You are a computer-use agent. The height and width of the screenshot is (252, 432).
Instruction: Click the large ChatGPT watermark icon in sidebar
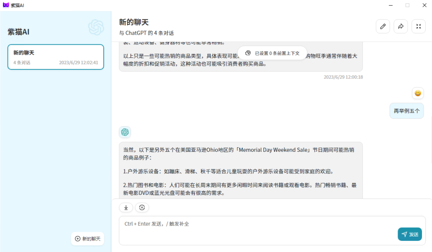[96, 28]
